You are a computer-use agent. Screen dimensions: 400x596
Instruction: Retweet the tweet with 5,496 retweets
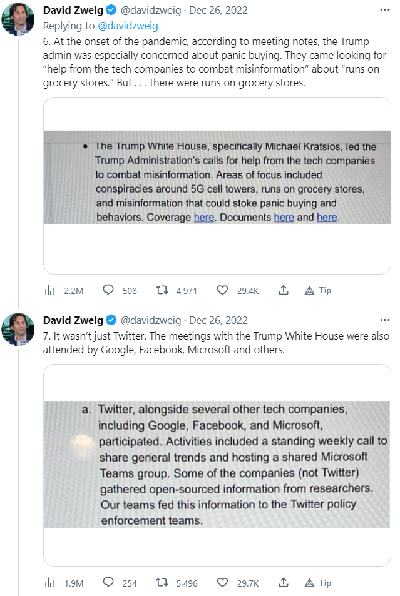coord(162,583)
